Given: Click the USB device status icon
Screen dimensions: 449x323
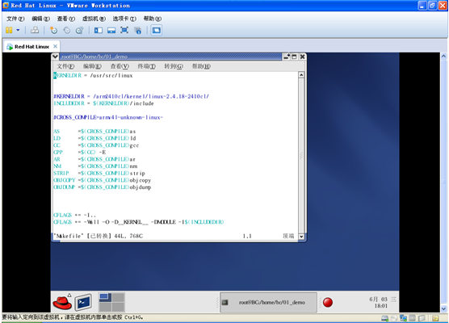Looking at the screenshot, I should pos(422,318).
